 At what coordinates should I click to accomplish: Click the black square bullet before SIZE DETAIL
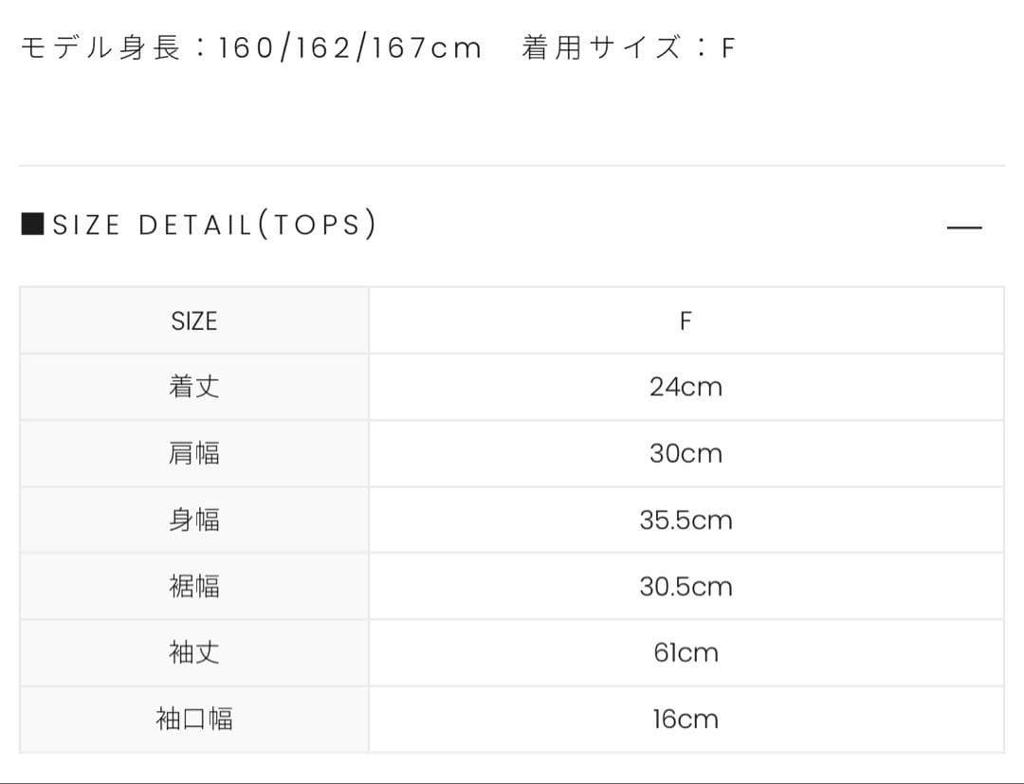[32, 225]
